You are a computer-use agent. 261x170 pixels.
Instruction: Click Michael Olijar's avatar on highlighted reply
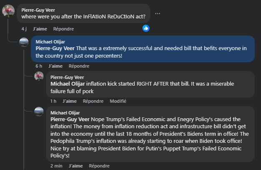pos(25,42)
